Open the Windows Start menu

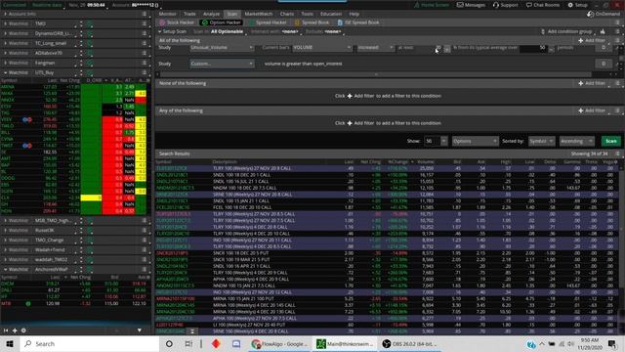[10, 343]
